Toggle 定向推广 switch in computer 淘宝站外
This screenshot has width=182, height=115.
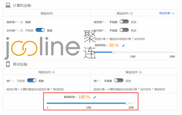(x=124, y=30)
